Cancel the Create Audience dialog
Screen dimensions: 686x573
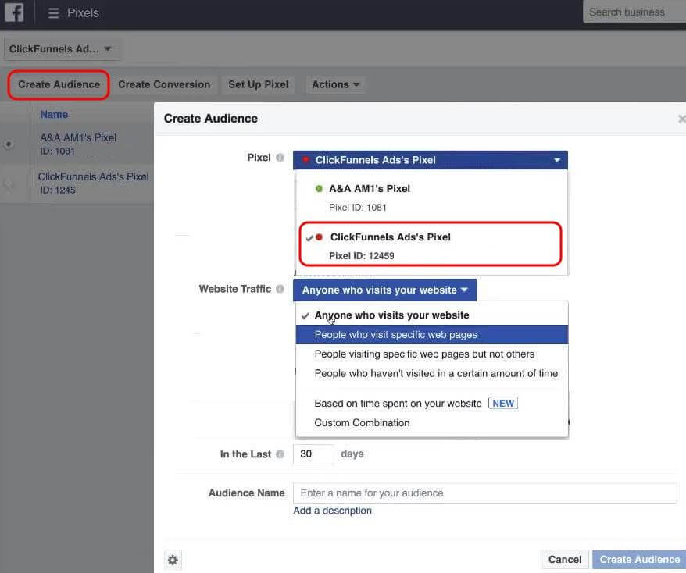click(x=565, y=560)
